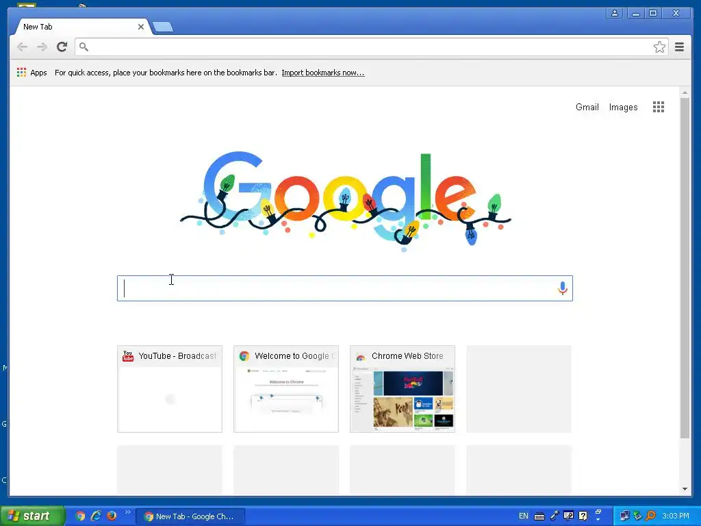Bookmark this page with the star icon
Viewport: 701px width, 526px height.
coord(659,47)
